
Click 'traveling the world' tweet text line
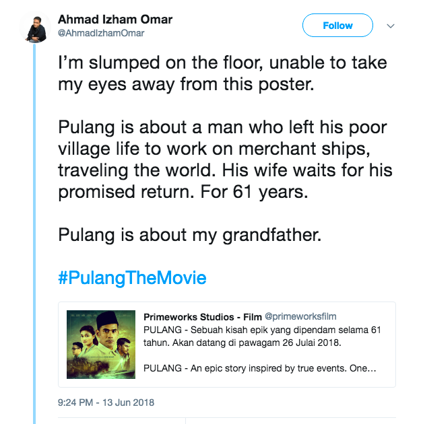click(137, 170)
